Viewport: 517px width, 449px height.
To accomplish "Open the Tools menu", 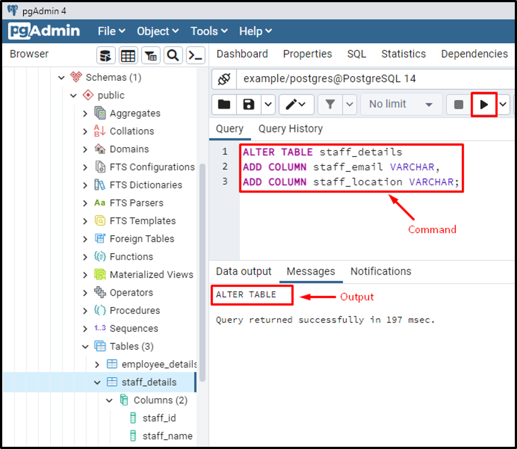I will [x=204, y=31].
